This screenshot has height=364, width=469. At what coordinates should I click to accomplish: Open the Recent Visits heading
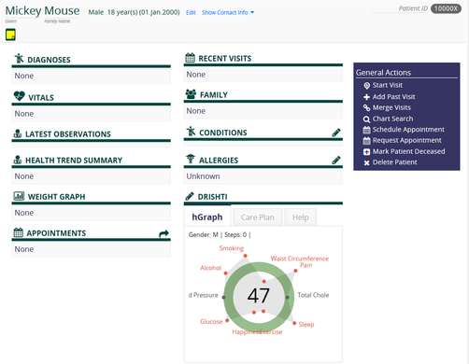tap(225, 59)
